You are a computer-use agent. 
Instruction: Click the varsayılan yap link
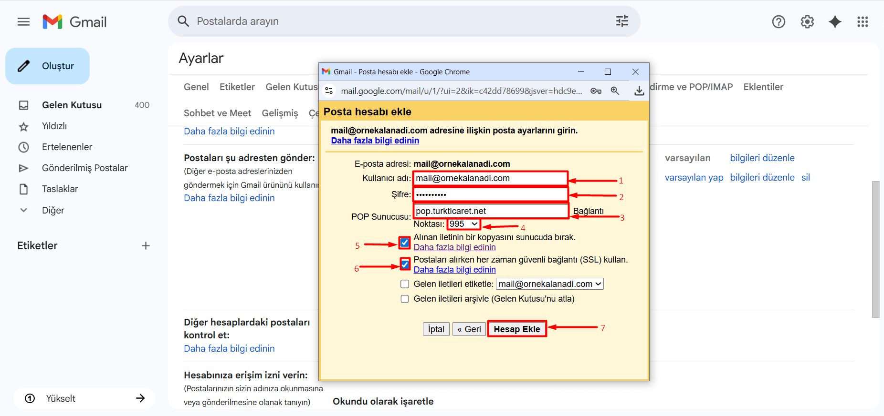(x=694, y=178)
